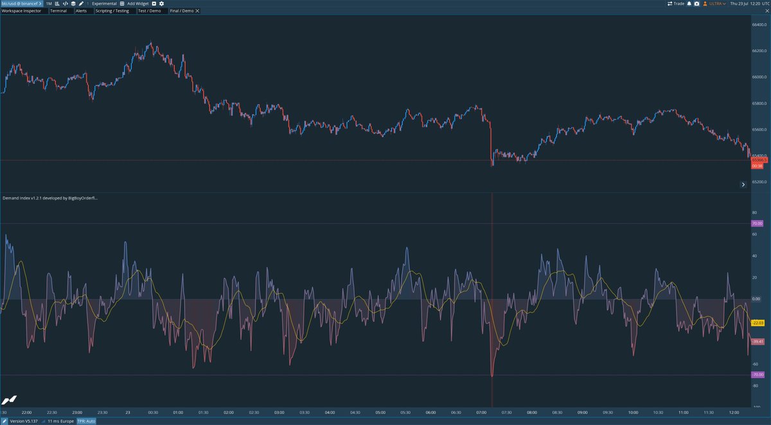Screen dimensions: 771x425
Task: Click the purple 70.00 level label
Action: [x=756, y=223]
